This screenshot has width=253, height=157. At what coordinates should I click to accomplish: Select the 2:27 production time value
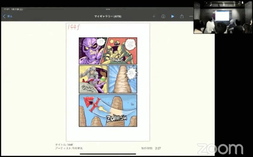click(x=158, y=148)
